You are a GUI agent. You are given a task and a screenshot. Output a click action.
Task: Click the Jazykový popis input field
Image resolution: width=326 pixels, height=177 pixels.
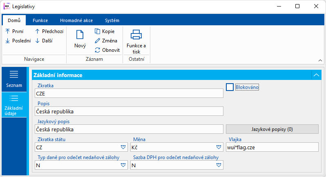[x=129, y=129]
